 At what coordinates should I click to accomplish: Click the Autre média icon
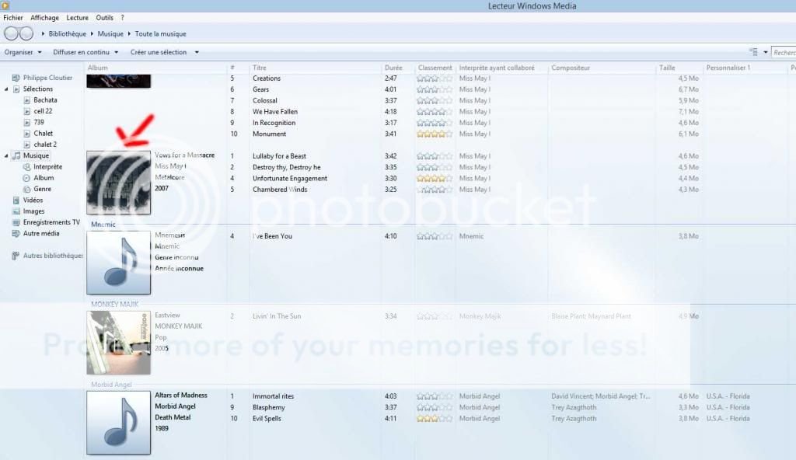click(16, 234)
